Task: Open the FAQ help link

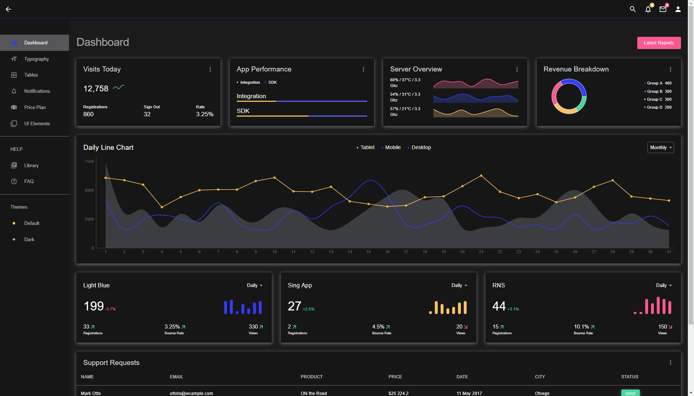Action: coord(29,181)
